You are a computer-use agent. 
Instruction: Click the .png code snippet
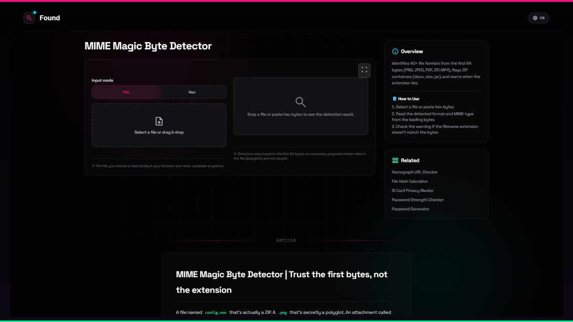point(283,312)
